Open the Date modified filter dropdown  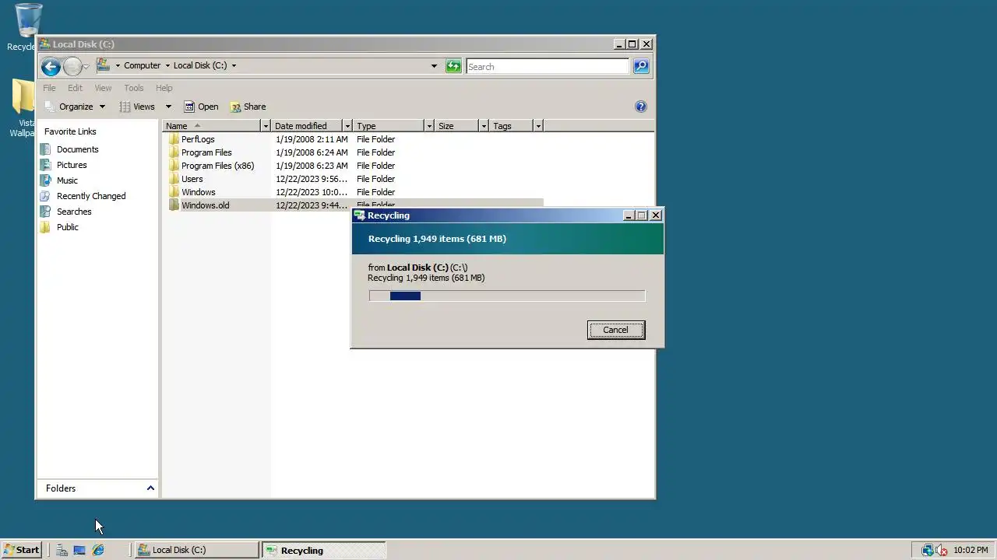347,126
